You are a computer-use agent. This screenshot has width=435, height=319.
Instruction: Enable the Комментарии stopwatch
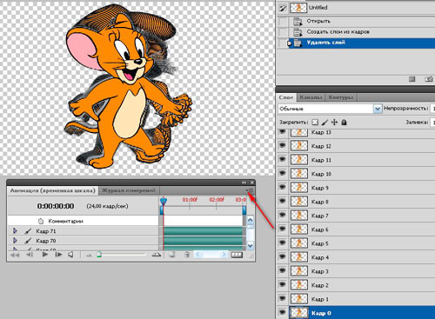tap(41, 221)
